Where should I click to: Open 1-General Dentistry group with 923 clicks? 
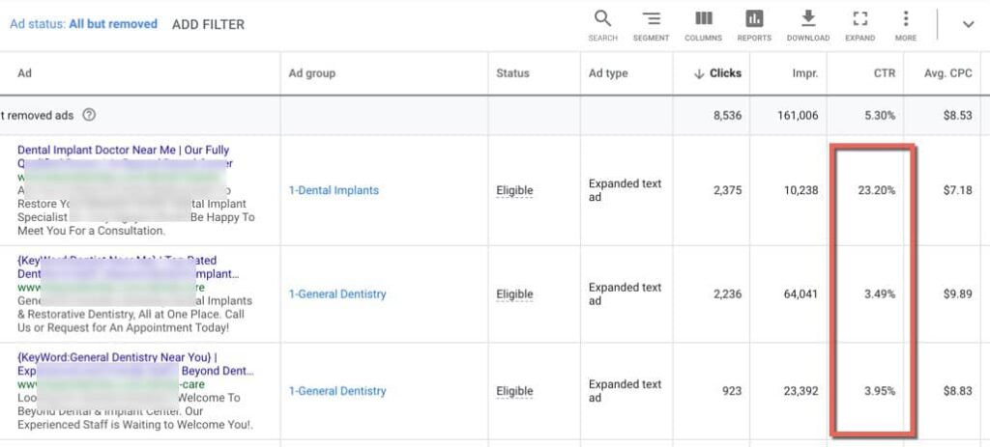(x=337, y=391)
